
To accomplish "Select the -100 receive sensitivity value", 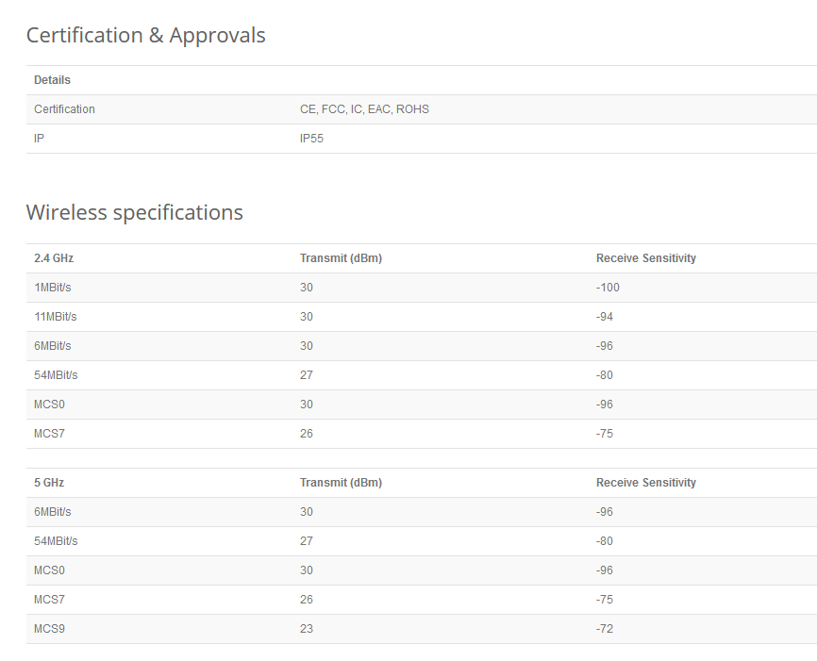I will pos(608,288).
